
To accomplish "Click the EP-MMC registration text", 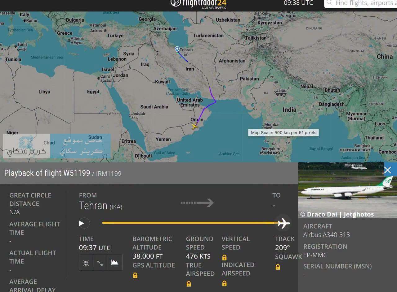I will click(315, 255).
